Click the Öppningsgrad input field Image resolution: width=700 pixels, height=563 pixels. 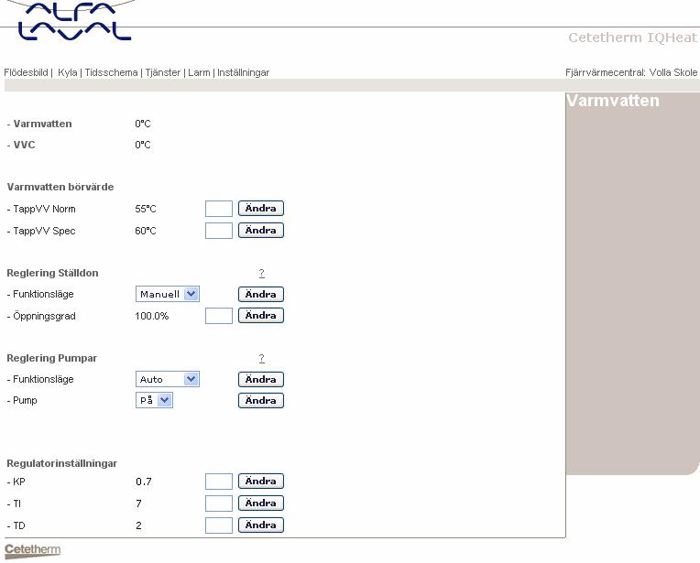(219, 316)
